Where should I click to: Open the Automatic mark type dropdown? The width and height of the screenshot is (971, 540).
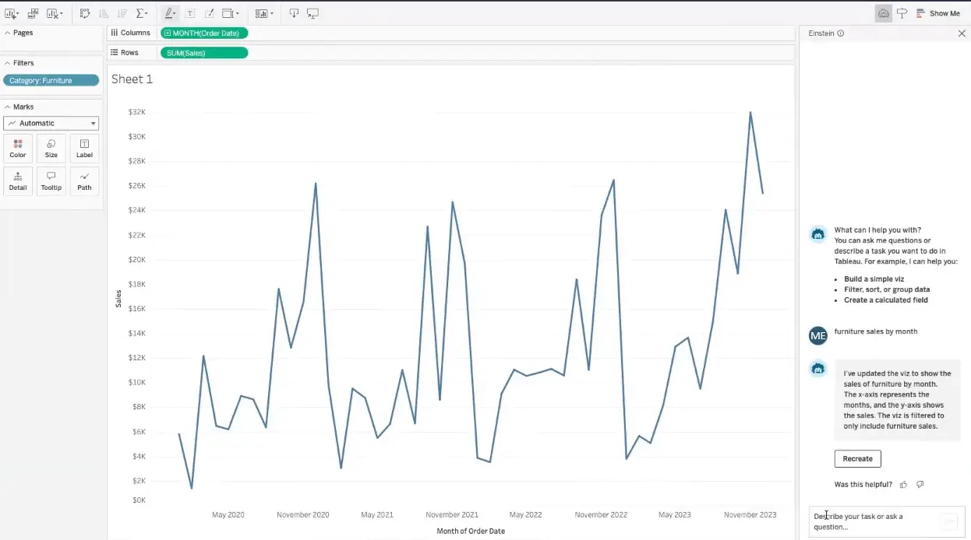coord(51,123)
